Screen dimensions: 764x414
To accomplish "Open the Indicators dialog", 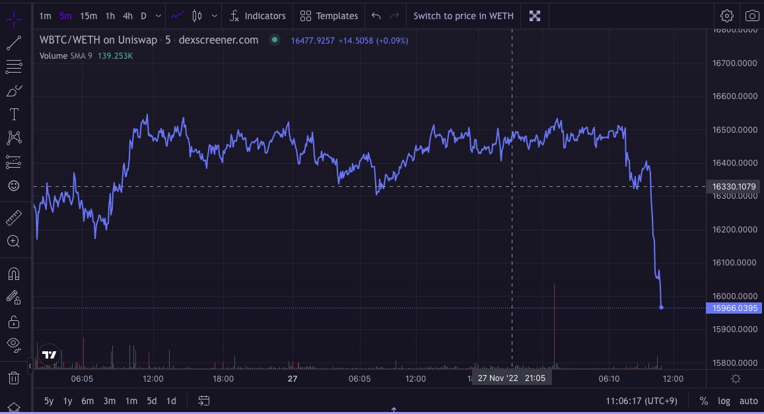I will pyautogui.click(x=258, y=16).
